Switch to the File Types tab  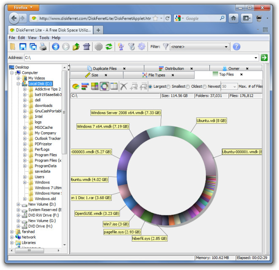(156, 75)
